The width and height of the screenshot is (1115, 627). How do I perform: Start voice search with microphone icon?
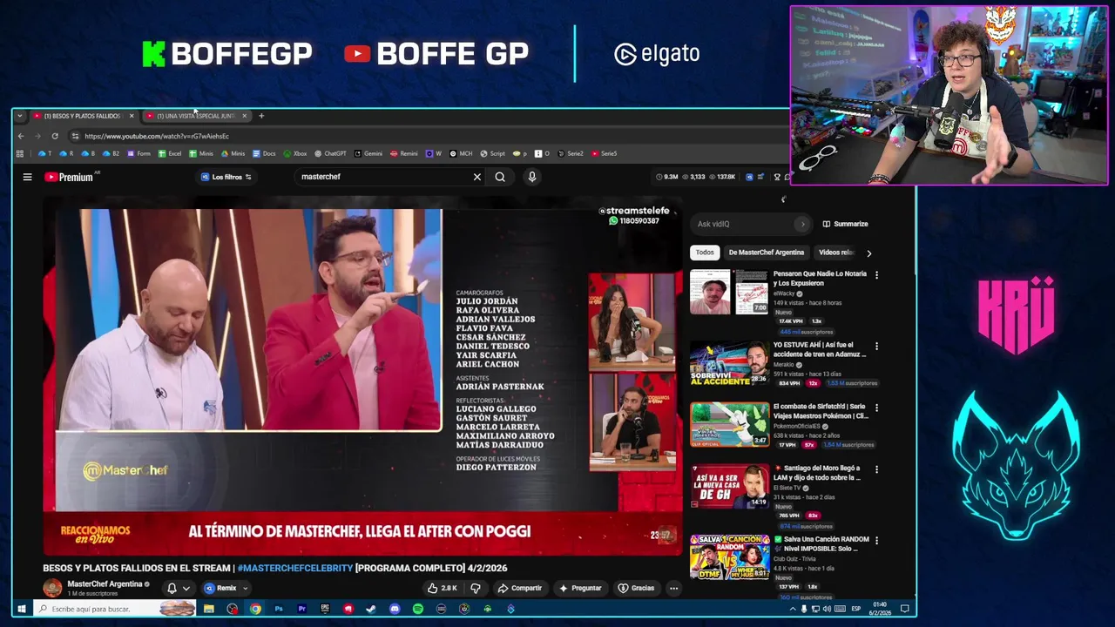[x=532, y=177]
